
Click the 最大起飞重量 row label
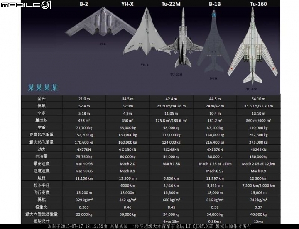42,142
